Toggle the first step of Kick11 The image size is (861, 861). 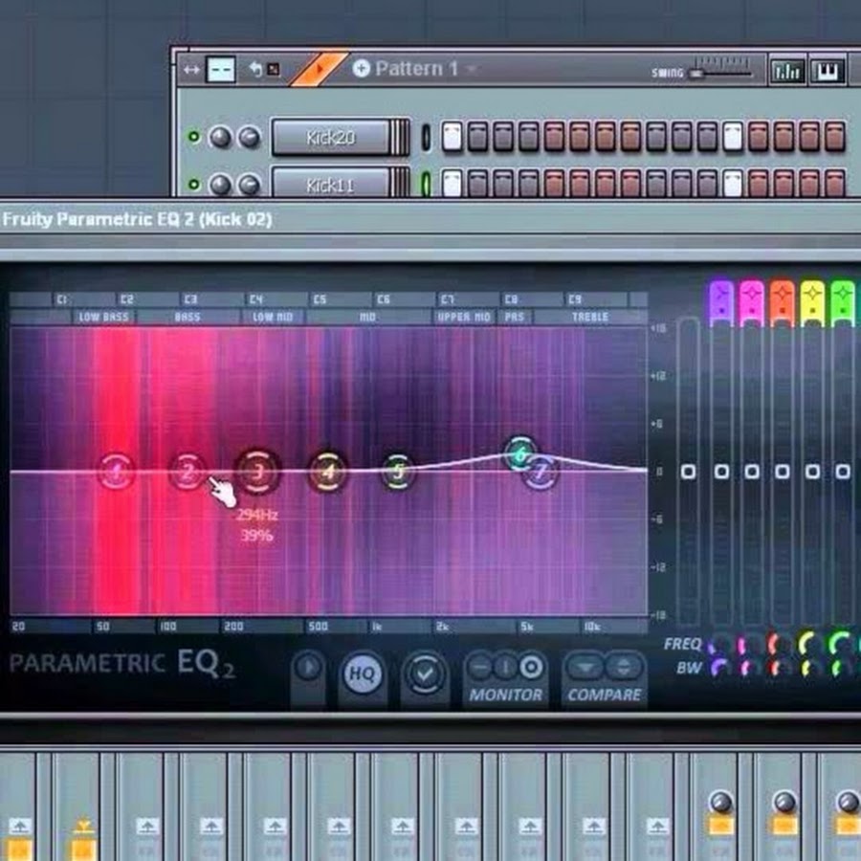tap(452, 184)
